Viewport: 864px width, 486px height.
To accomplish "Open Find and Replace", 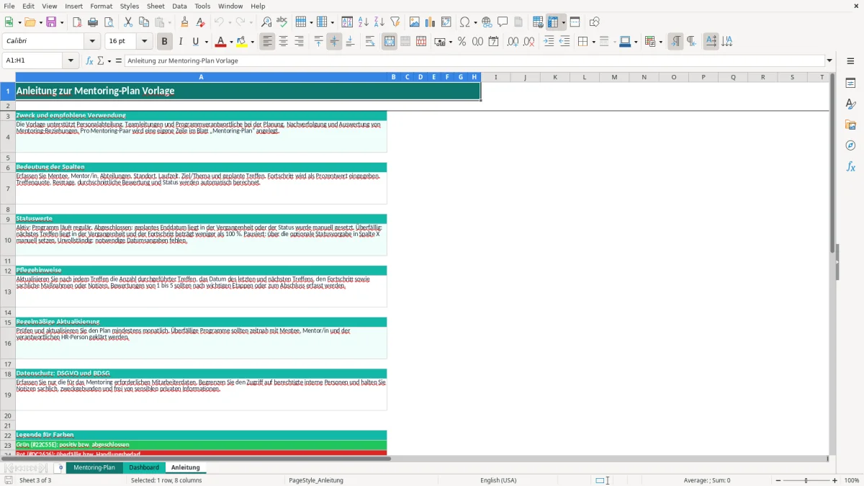I will coord(266,22).
